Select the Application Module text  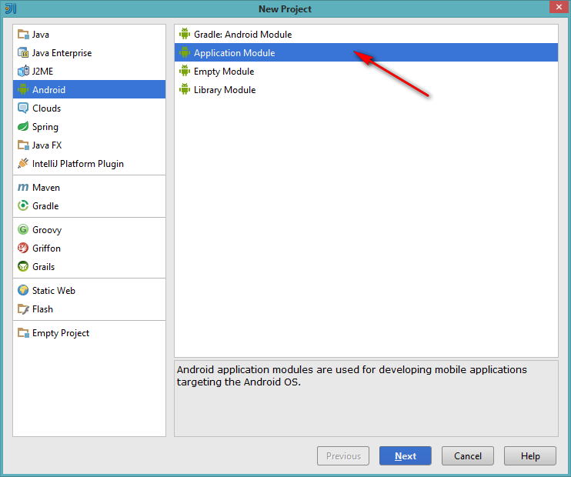235,53
